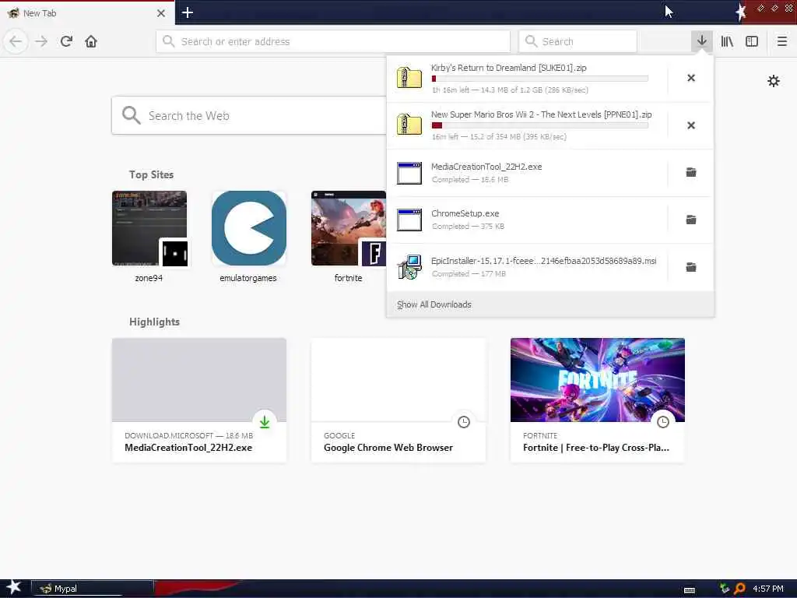Open a new tab with plus button
This screenshot has height=598, width=797.
tap(187, 12)
